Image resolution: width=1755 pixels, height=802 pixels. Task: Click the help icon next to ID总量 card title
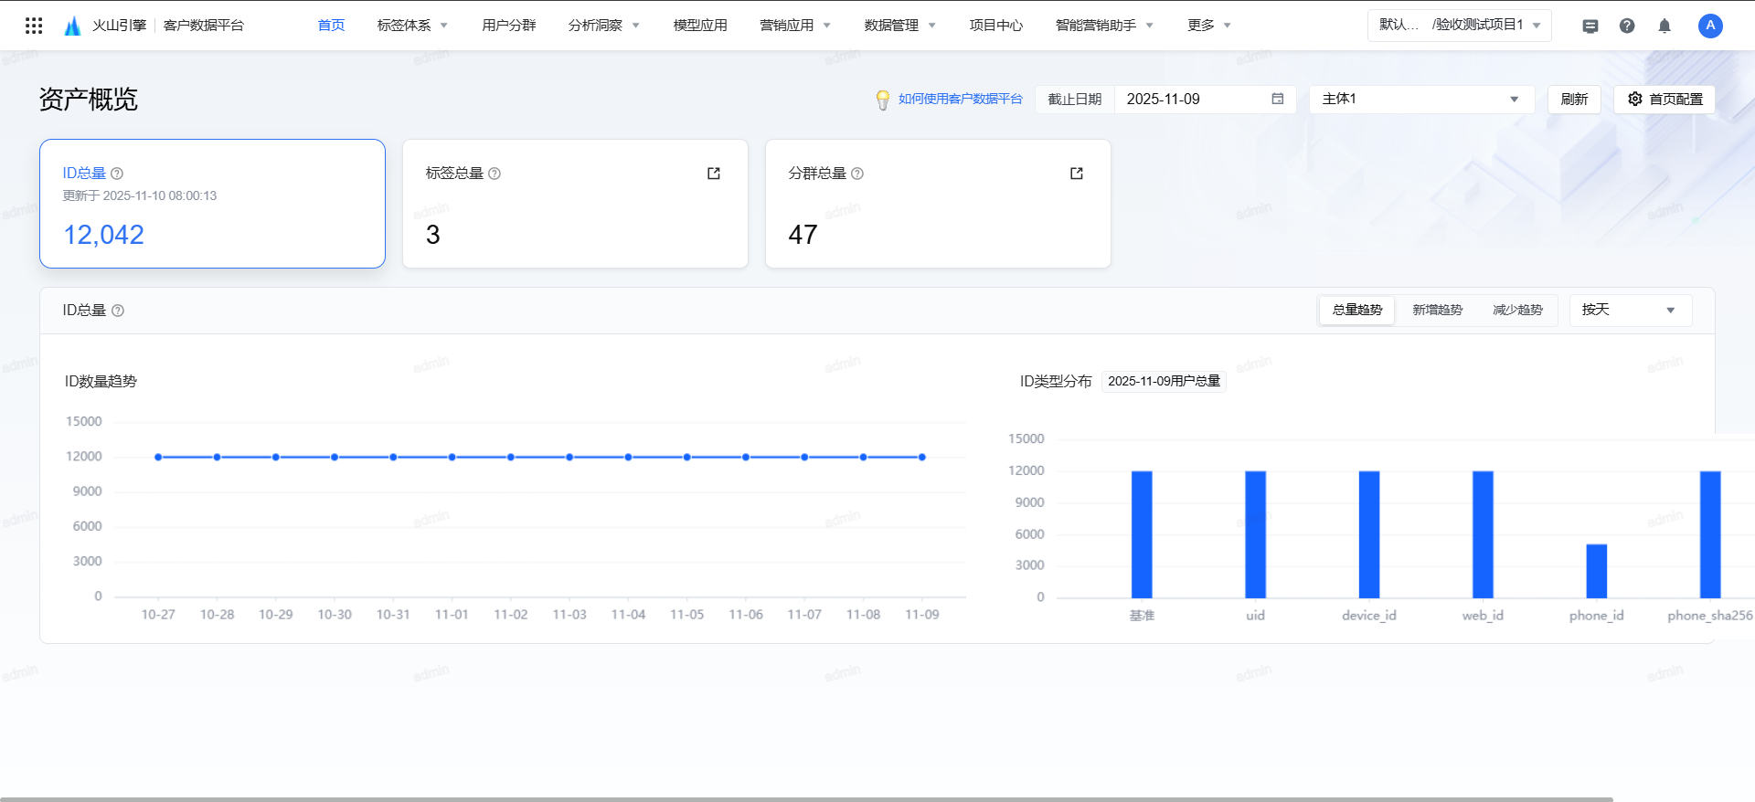click(x=117, y=174)
